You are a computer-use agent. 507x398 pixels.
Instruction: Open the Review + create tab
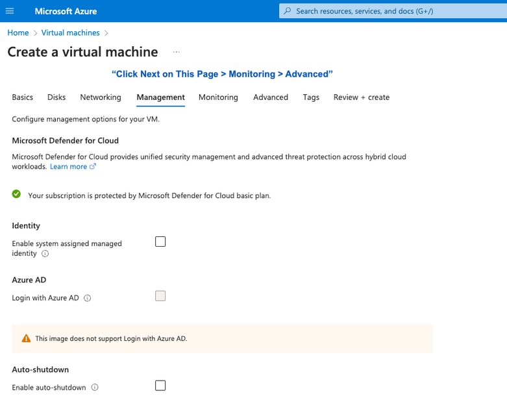(362, 97)
